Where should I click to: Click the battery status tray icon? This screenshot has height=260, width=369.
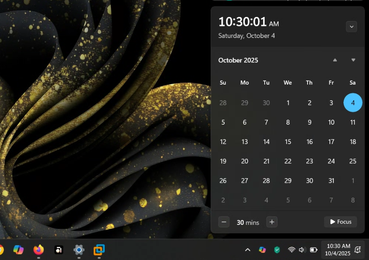[313, 250]
